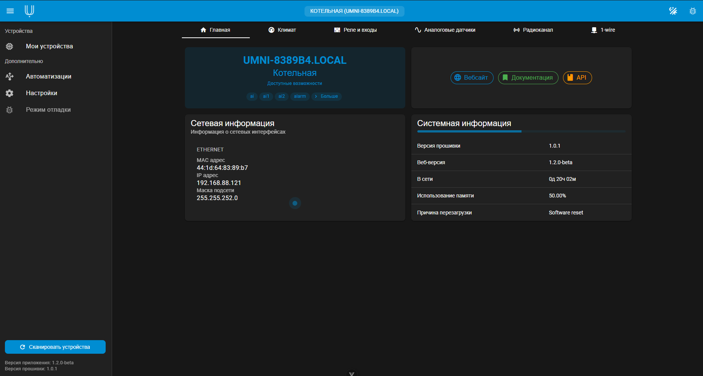This screenshot has height=376, width=703.
Task: Click refresh icon in Сканировать устройства
Action: point(23,347)
